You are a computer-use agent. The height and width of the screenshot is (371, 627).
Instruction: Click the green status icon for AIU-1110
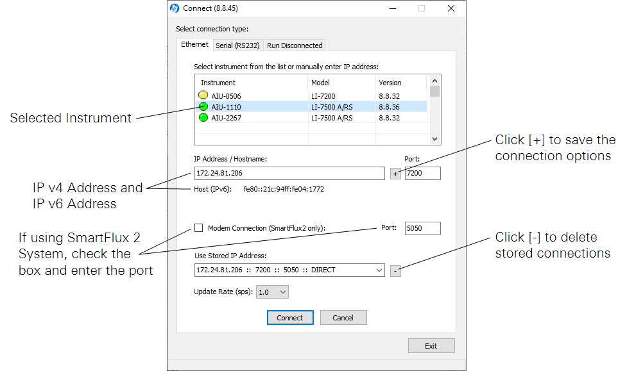coord(203,106)
